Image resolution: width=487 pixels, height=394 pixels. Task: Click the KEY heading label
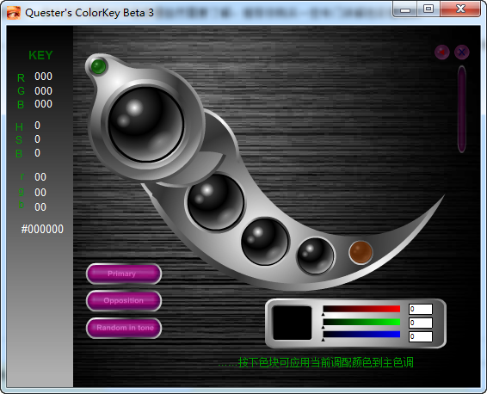(40, 55)
